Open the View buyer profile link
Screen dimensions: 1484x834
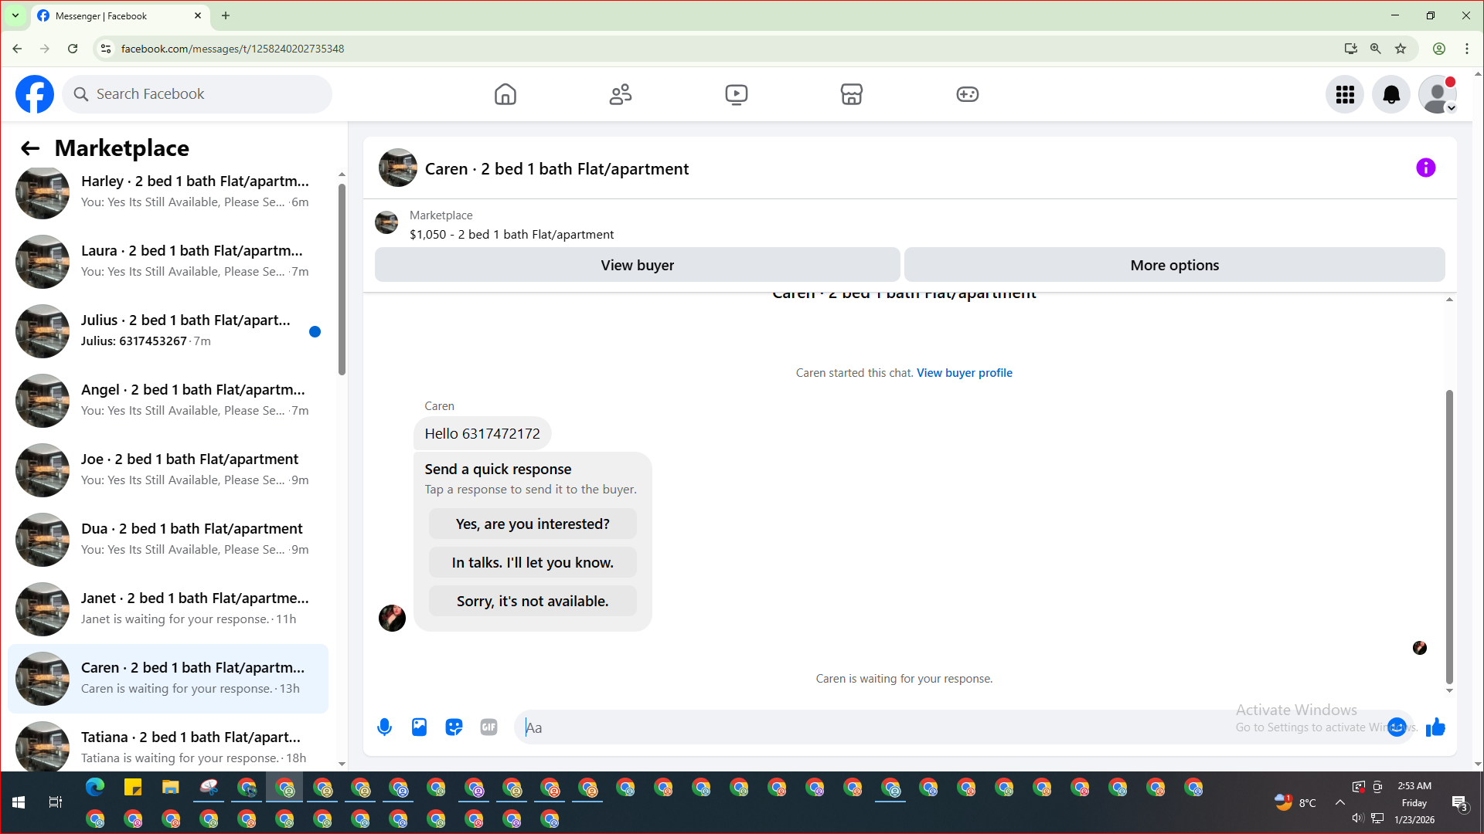(965, 373)
